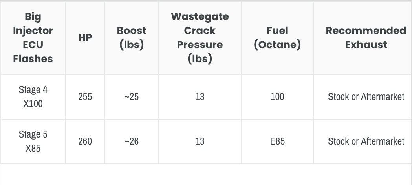Select Stock or Aftermarket in Stage 5 row
Viewport: 412px width, 185px height.
pyautogui.click(x=366, y=141)
